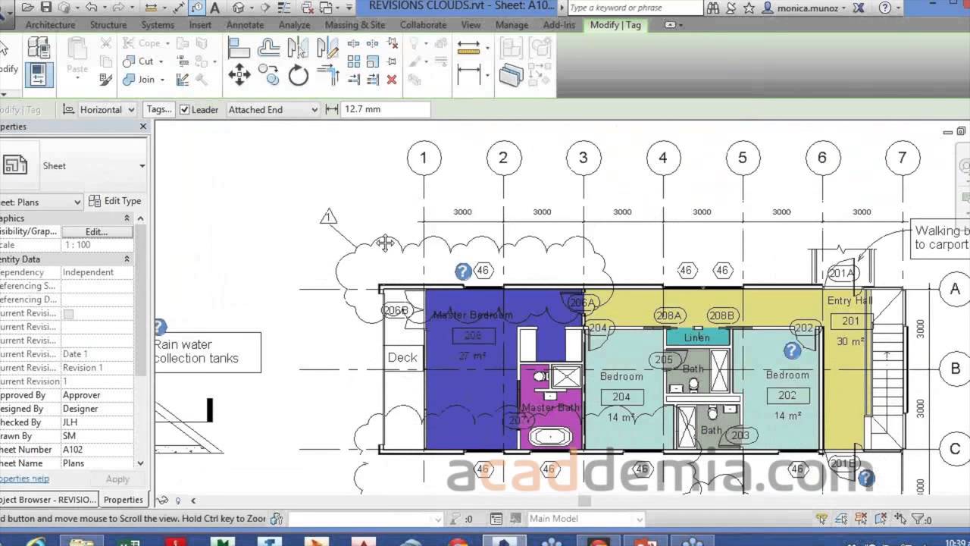Open the Properties help link

[x=24, y=479]
